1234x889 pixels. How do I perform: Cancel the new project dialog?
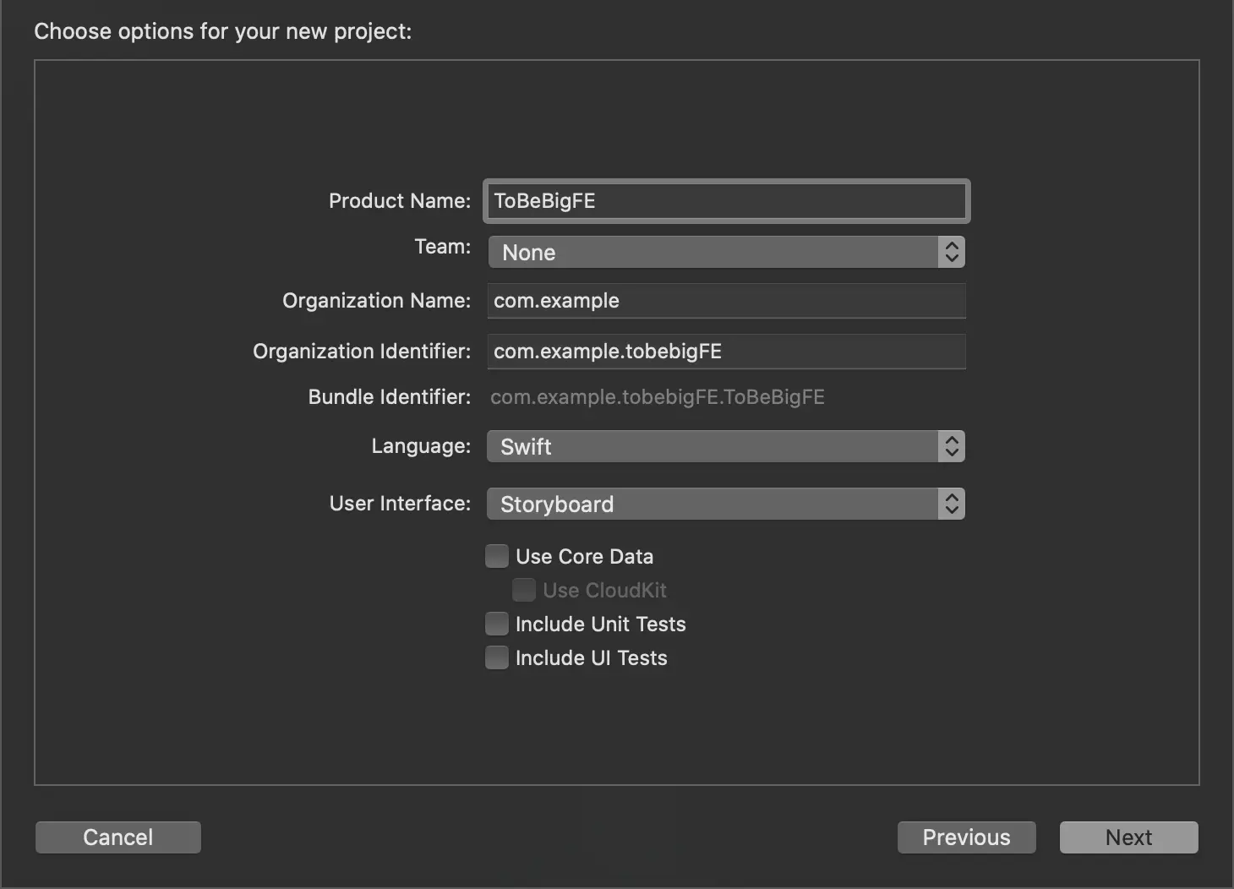(x=118, y=837)
